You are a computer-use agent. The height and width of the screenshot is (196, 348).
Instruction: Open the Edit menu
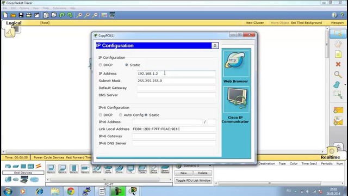pyautogui.click(x=13, y=8)
